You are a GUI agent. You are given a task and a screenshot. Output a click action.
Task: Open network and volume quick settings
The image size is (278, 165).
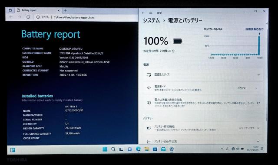tap(238, 149)
